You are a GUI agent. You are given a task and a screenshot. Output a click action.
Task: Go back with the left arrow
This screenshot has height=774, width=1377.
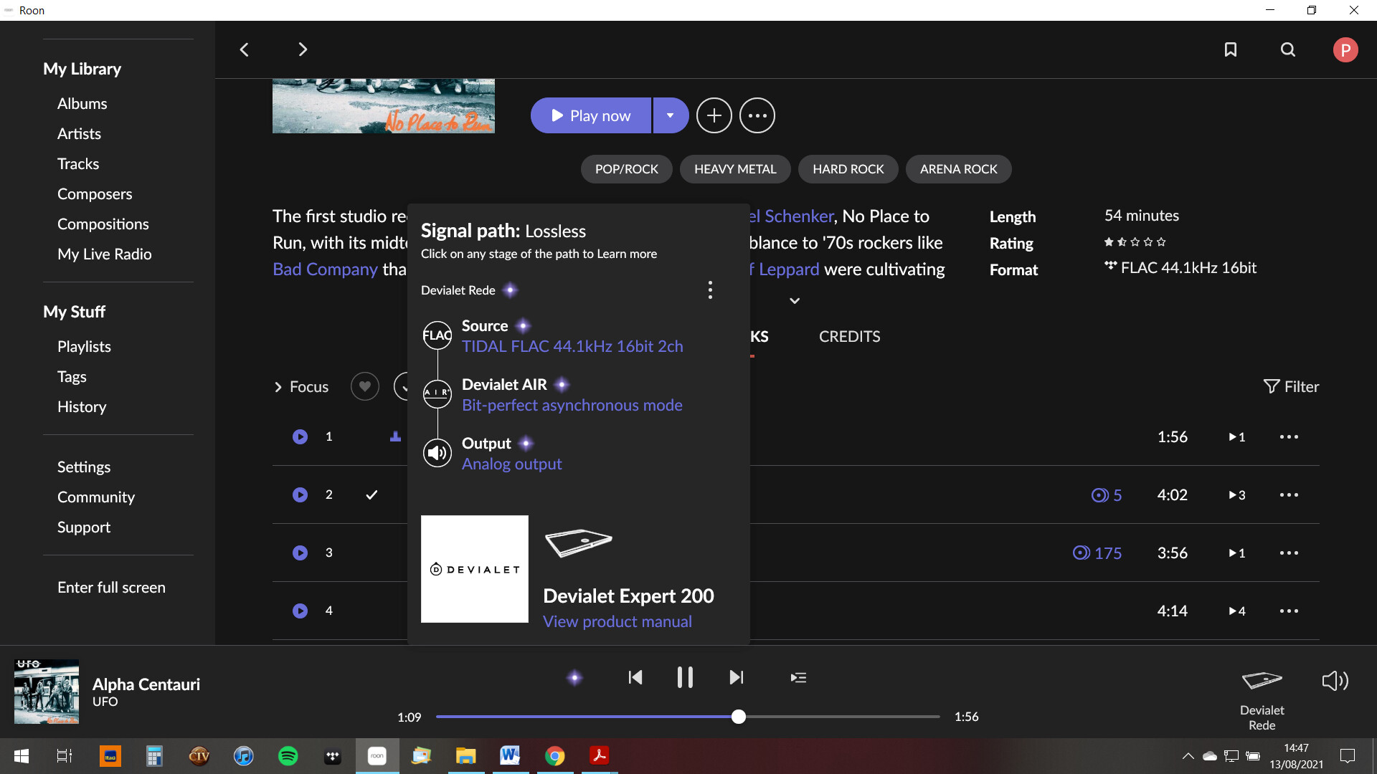244,49
